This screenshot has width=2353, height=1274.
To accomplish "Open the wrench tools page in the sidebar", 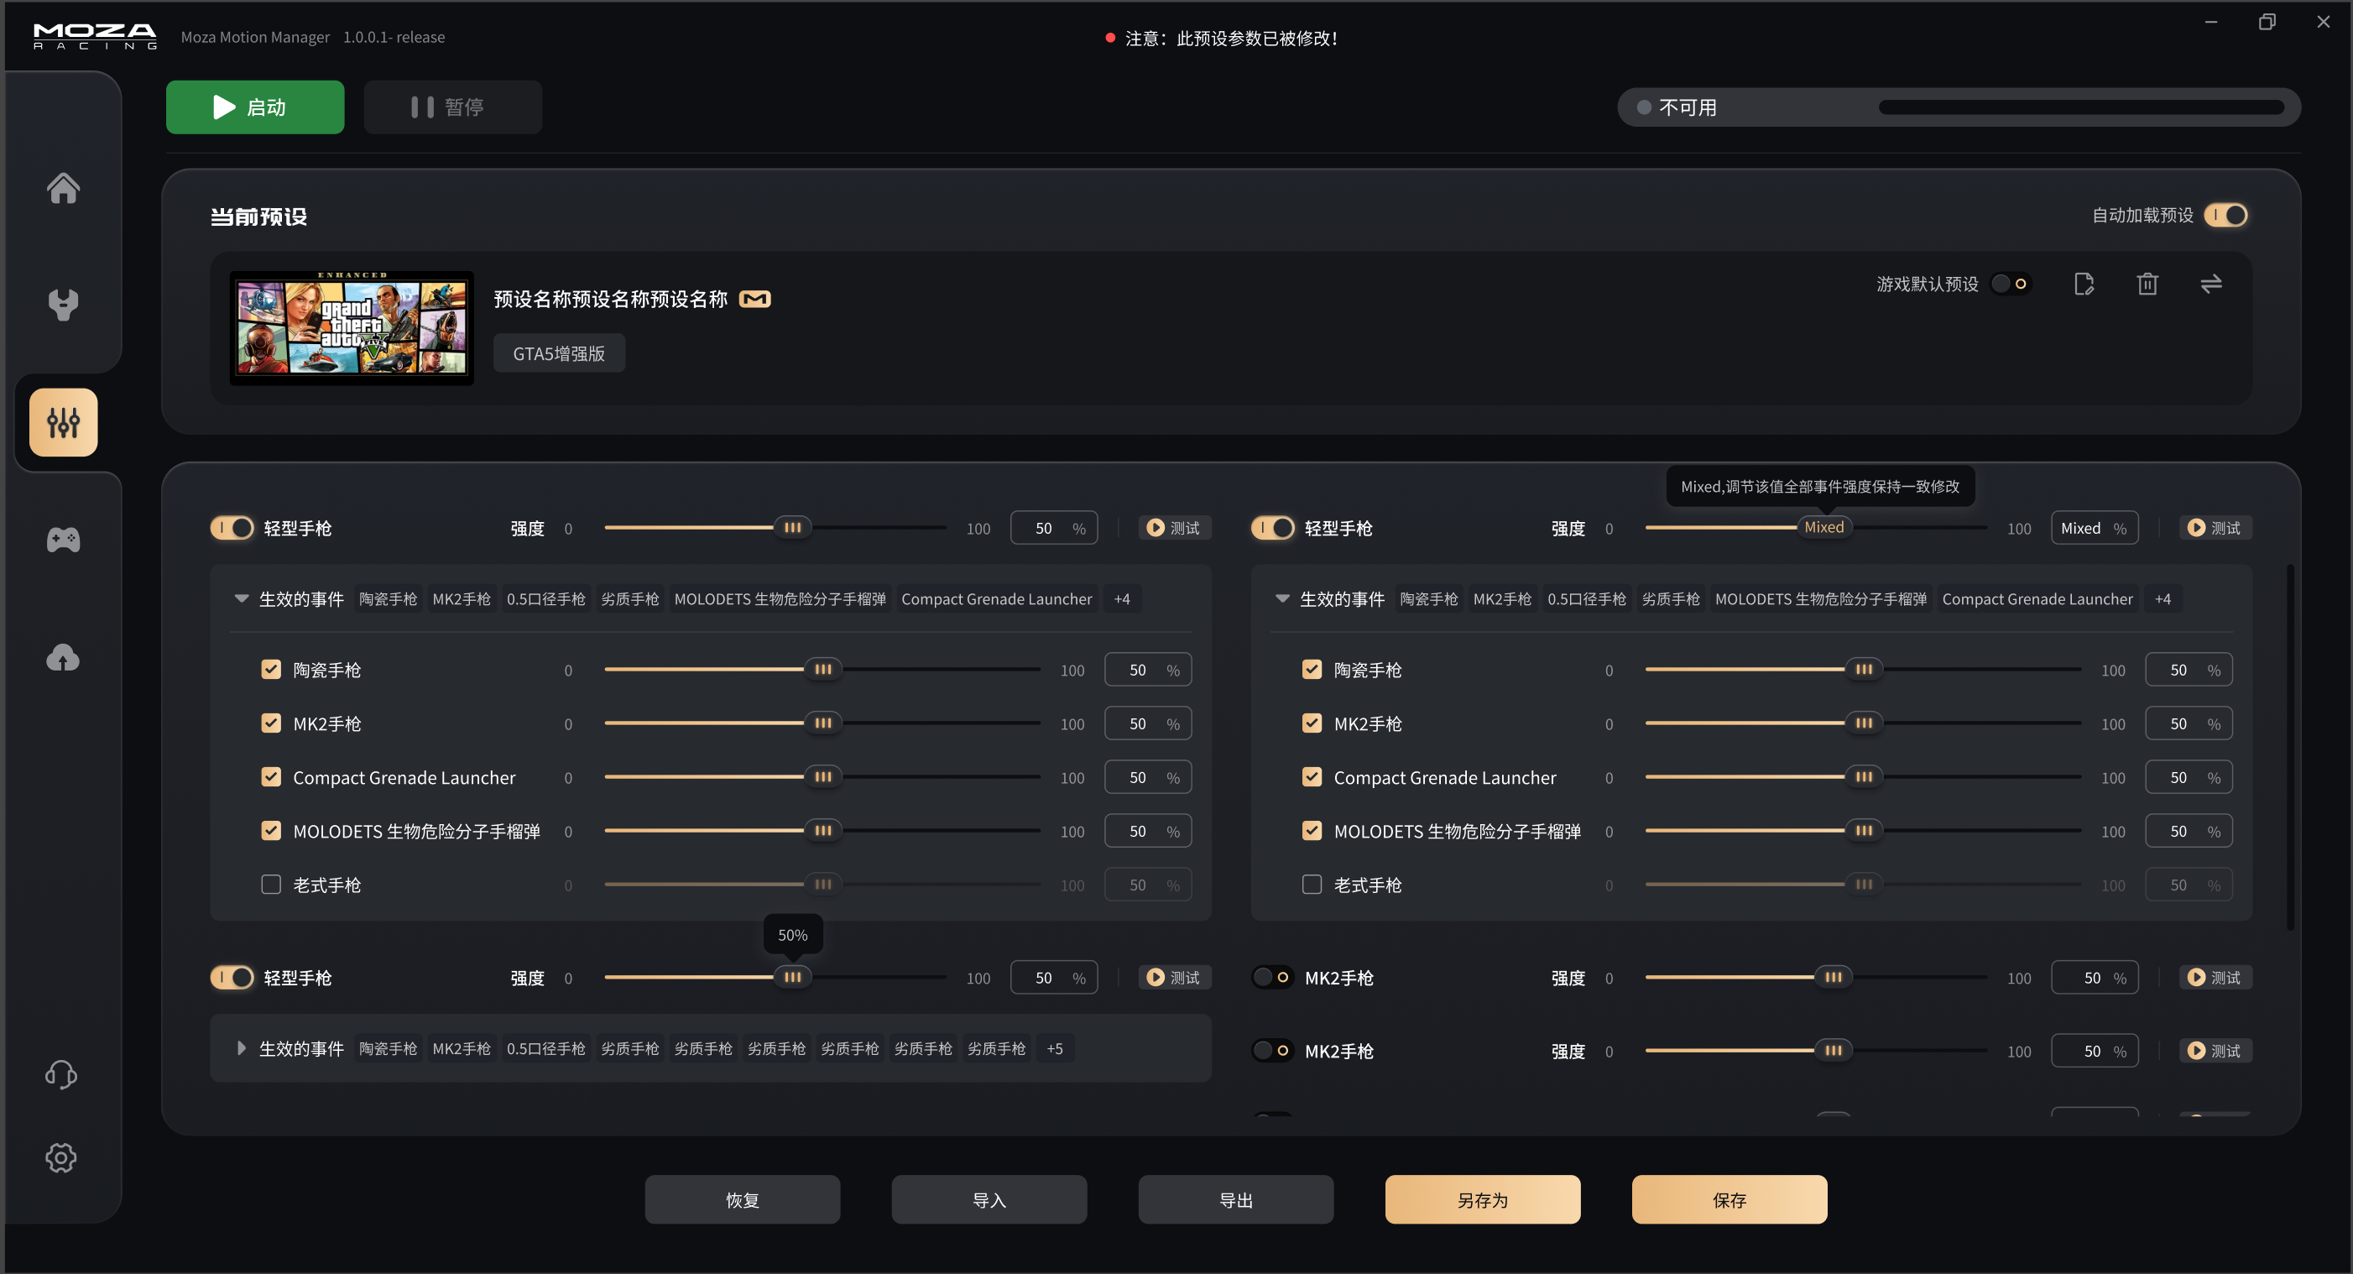I will pos(63,304).
